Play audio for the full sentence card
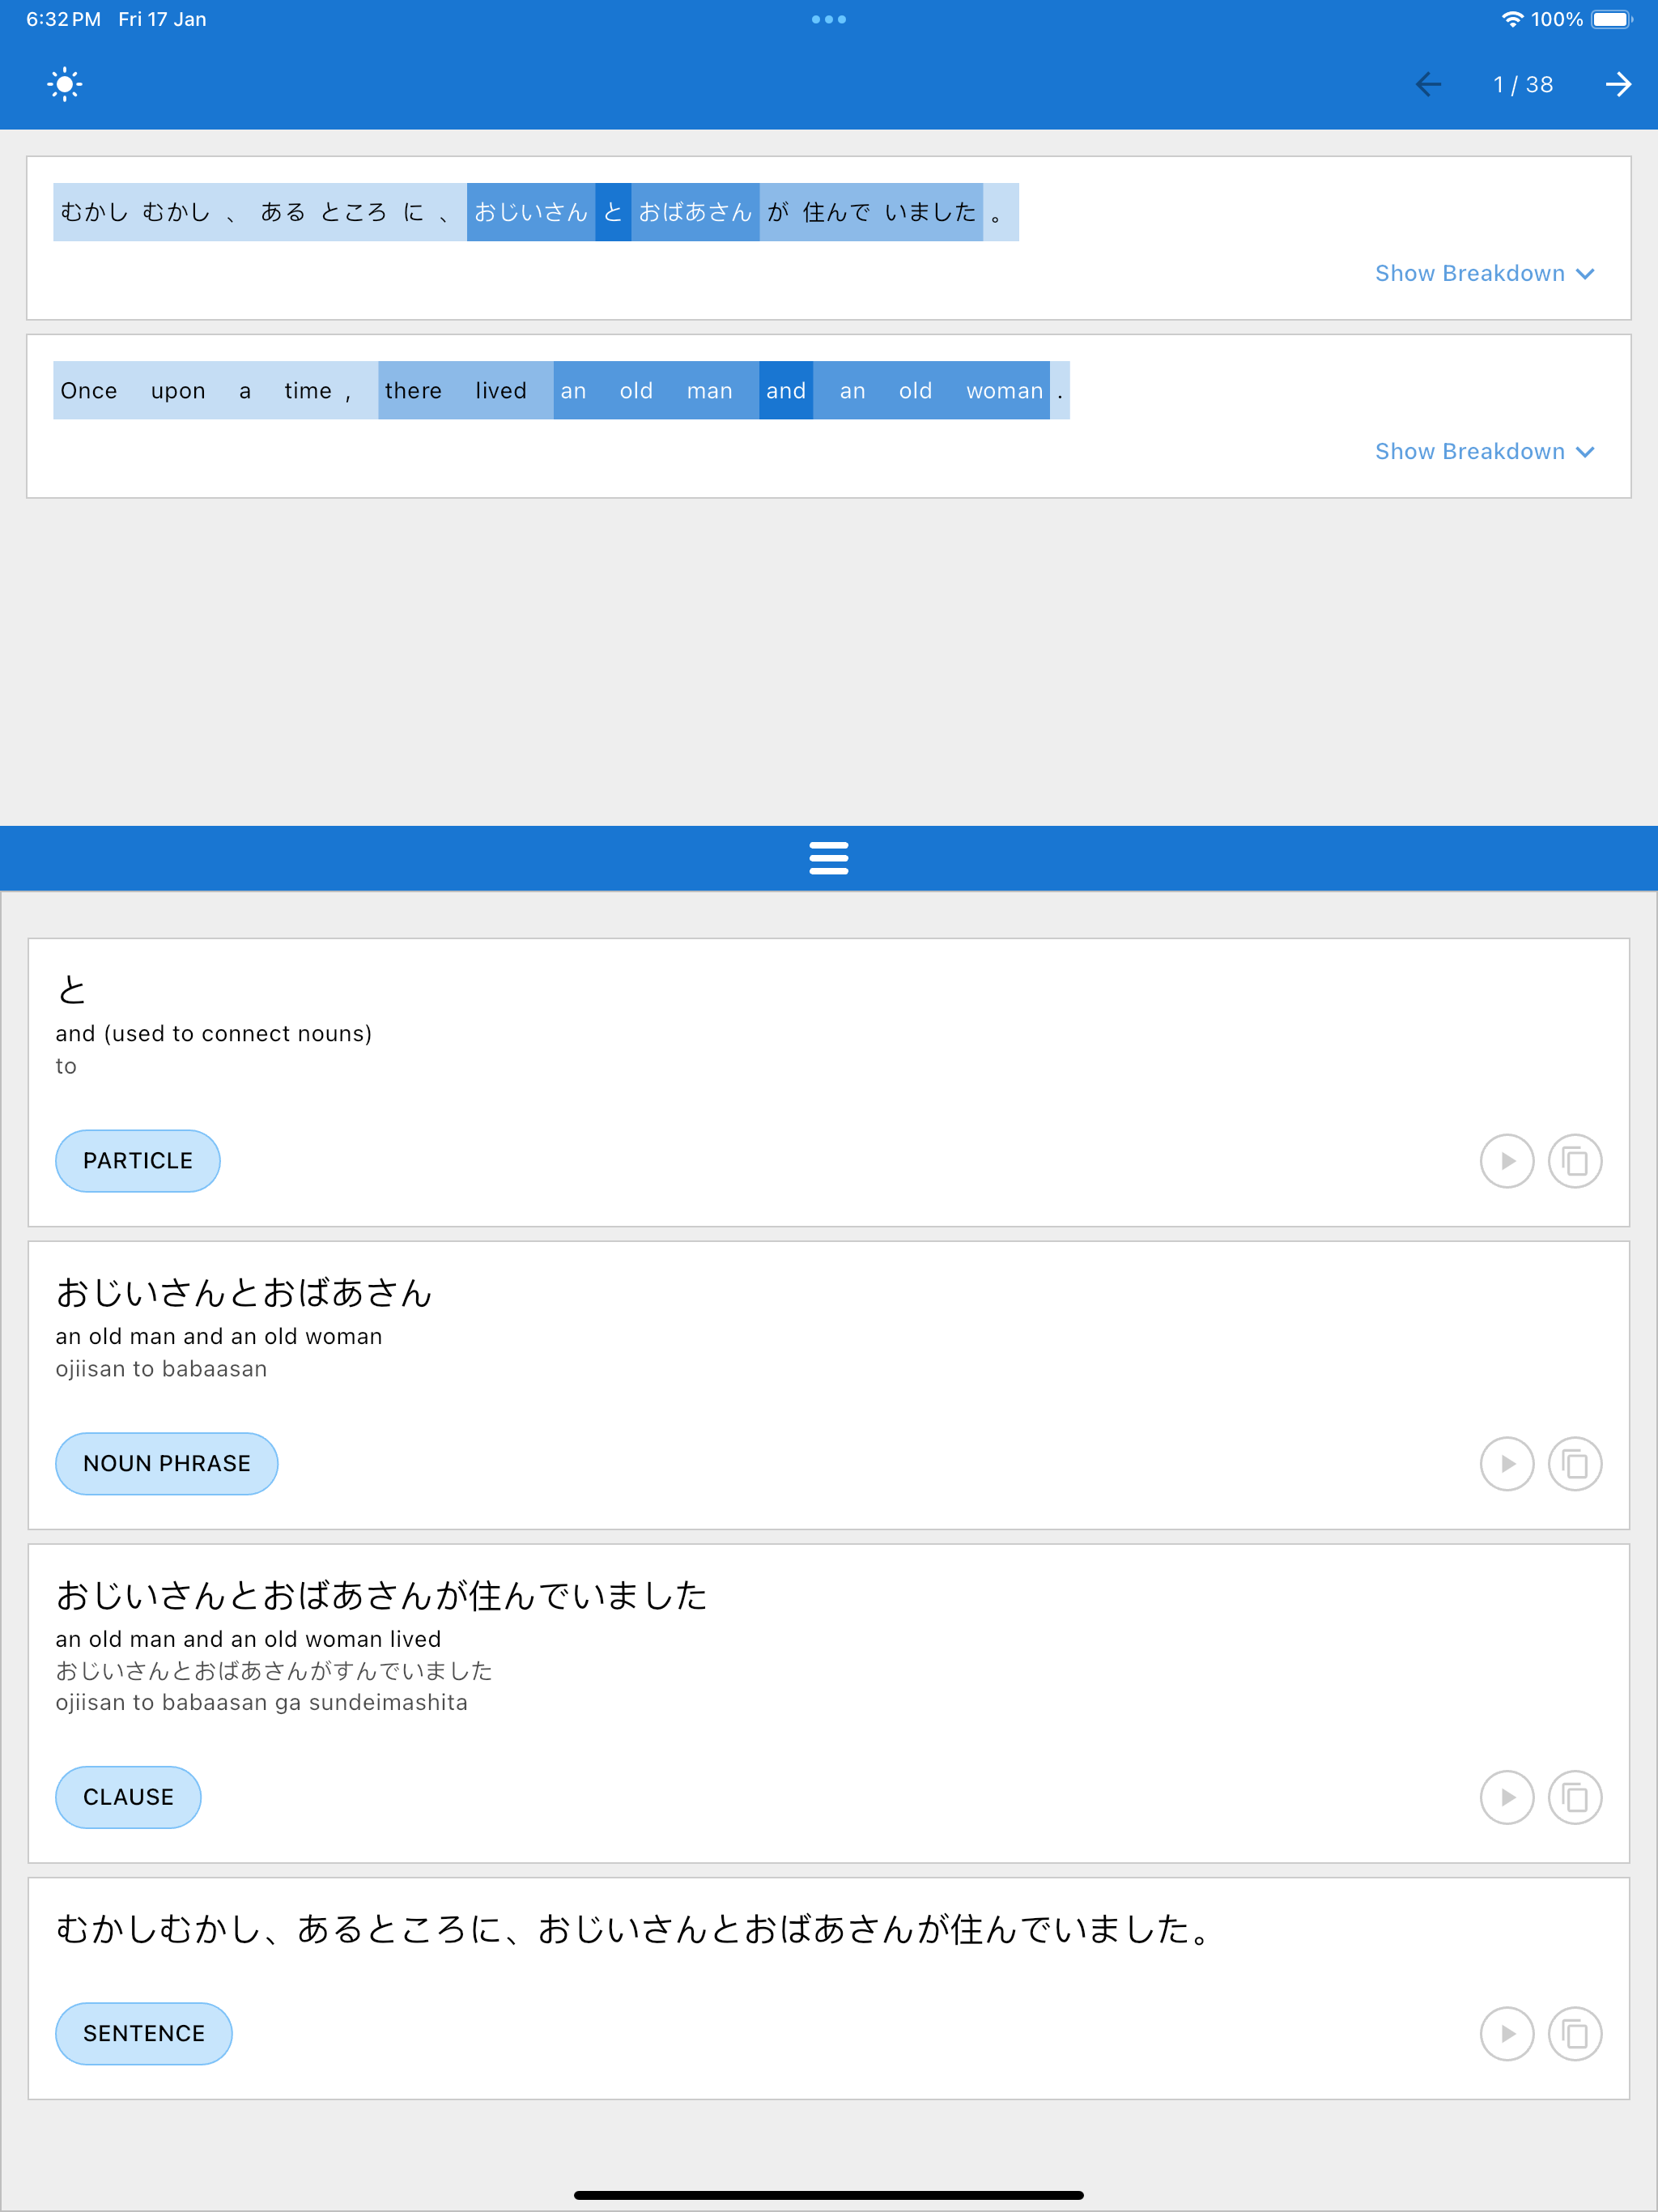This screenshot has height=2212, width=1658. [x=1506, y=2033]
